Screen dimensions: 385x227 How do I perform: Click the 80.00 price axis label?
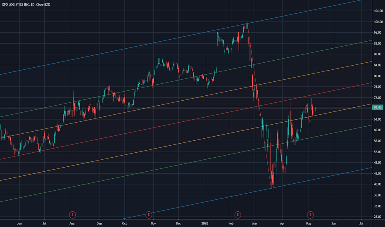378,76
